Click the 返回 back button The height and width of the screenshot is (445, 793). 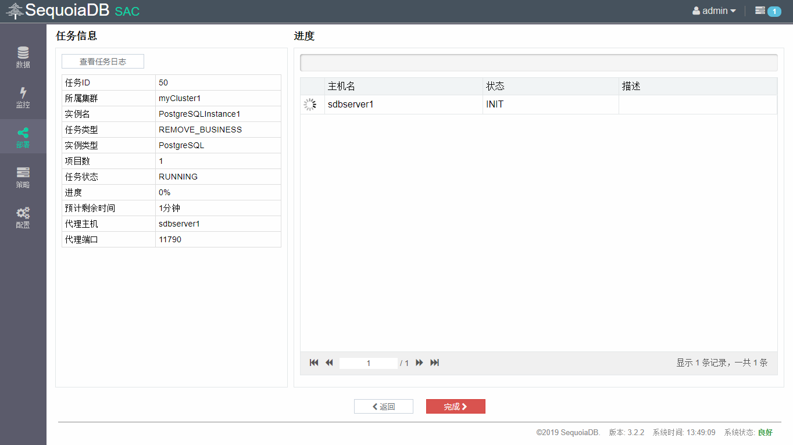(383, 407)
